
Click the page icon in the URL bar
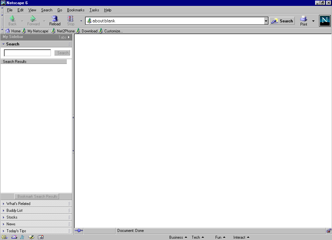89,21
